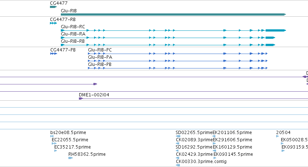Click the Glu-RIB-PA protein label
The height and width of the screenshot is (167, 308).
(x=100, y=57)
